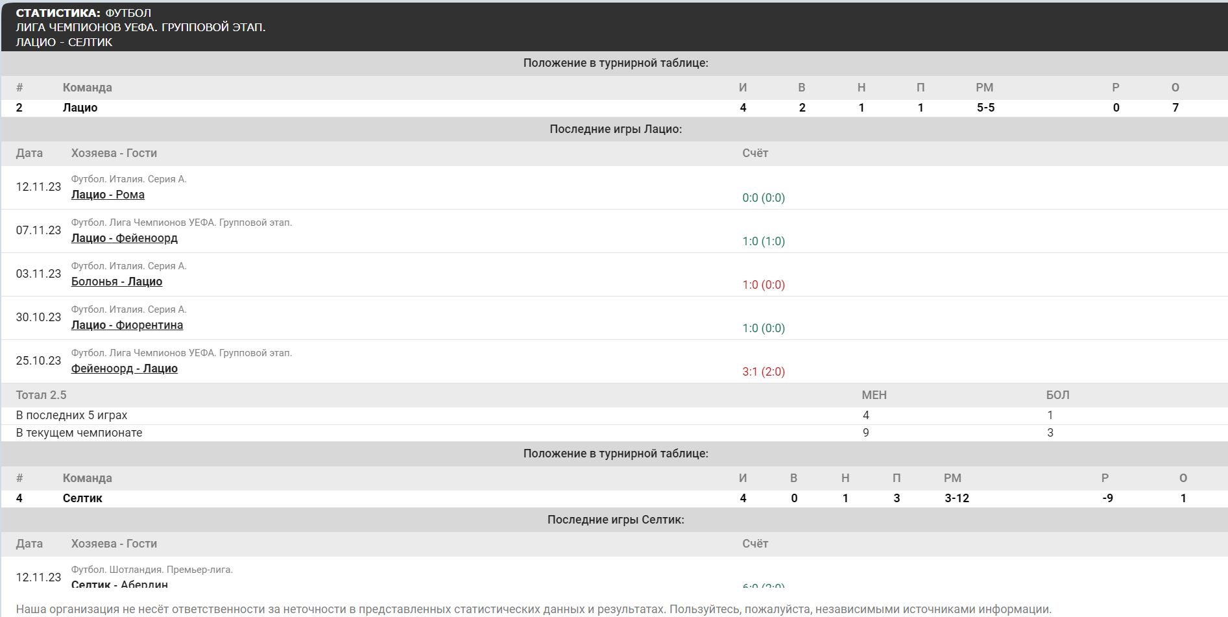Image resolution: width=1228 pixels, height=617 pixels.
Task: Click the score '1:0 (1:0)' for Лацио - Фейеноорд
Action: click(x=764, y=241)
